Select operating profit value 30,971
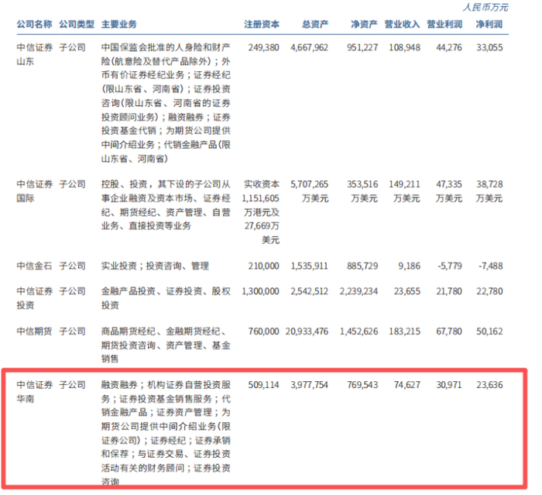The image size is (542, 495). click(449, 385)
